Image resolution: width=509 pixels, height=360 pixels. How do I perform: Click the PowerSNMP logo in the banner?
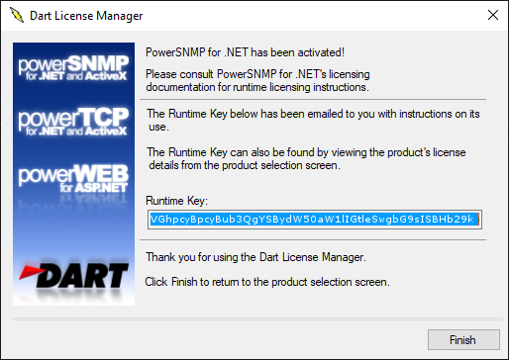tap(73, 67)
